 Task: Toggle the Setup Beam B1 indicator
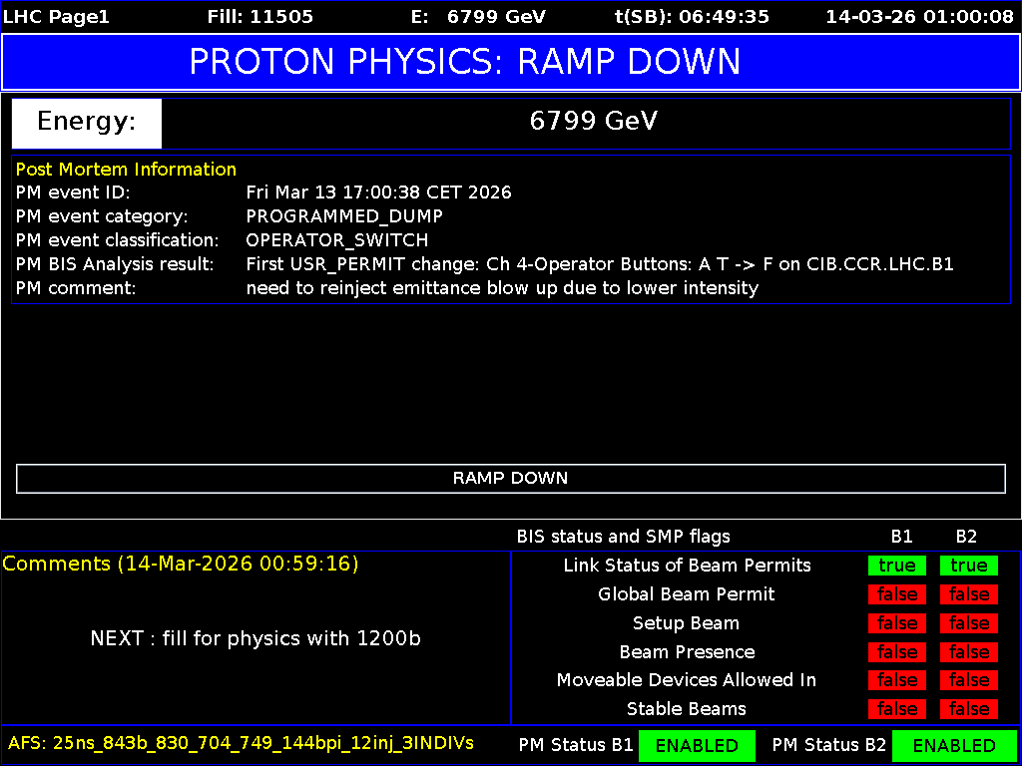click(x=896, y=623)
